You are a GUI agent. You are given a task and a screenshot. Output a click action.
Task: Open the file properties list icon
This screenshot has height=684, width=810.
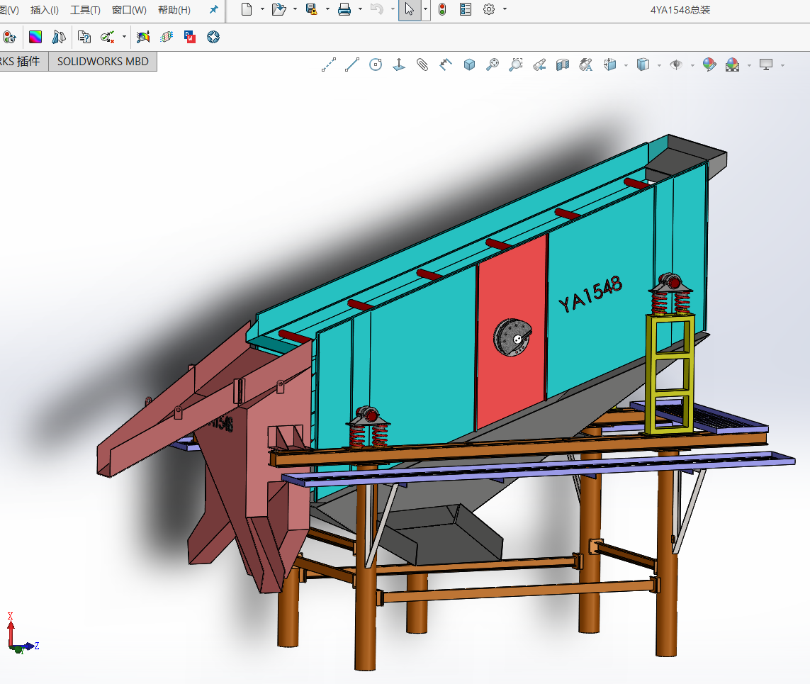(466, 10)
